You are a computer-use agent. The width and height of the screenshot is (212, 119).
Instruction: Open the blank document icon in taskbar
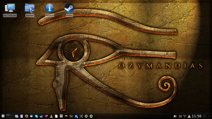(56, 116)
